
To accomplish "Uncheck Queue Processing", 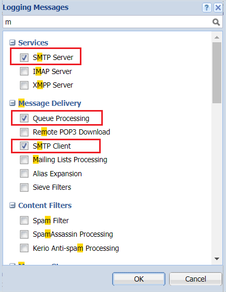I will coord(24,118).
